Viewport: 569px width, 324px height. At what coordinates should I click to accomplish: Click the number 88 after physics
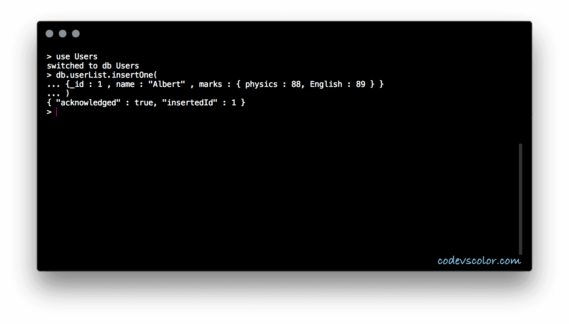pyautogui.click(x=296, y=84)
